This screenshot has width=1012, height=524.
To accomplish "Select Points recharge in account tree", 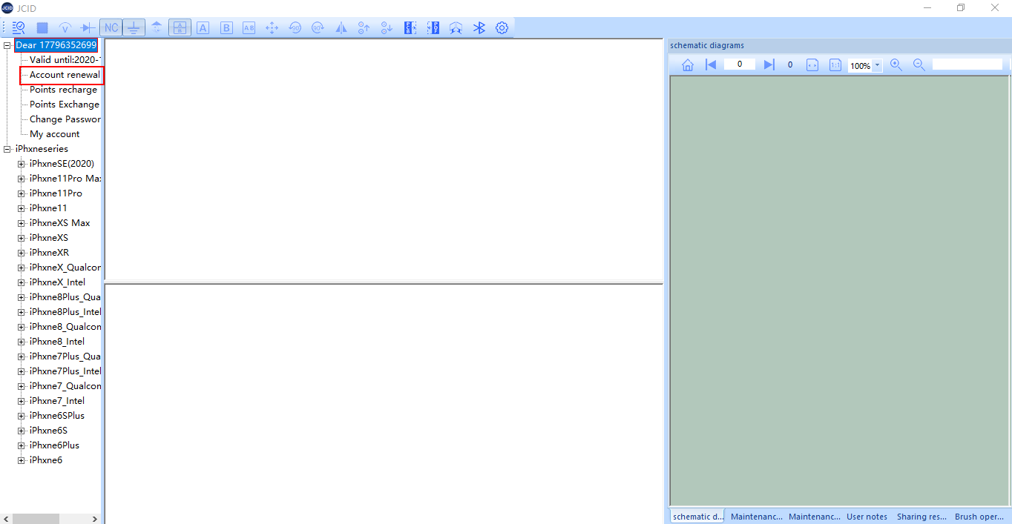I will [x=63, y=90].
